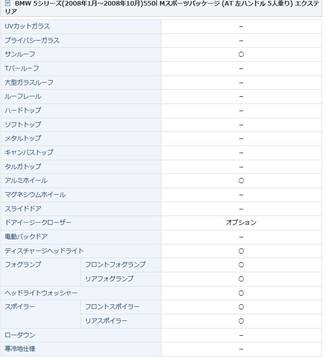Select the 寒冷地仕様 row label

point(20,349)
